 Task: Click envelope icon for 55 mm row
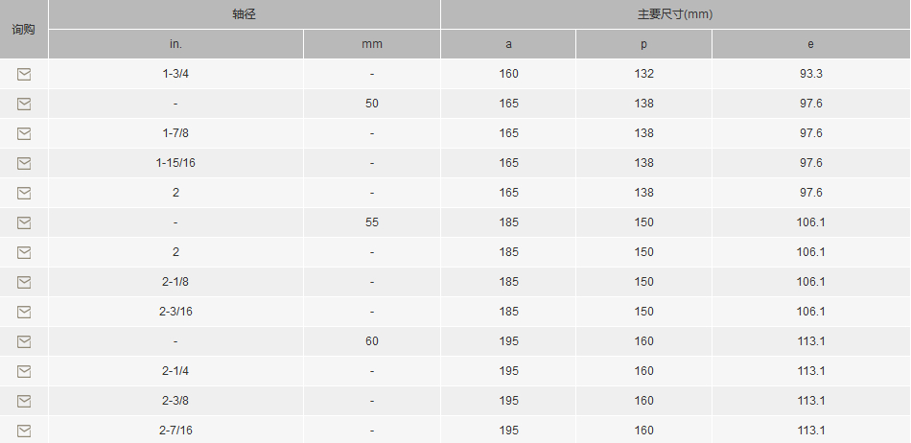pyautogui.click(x=24, y=222)
